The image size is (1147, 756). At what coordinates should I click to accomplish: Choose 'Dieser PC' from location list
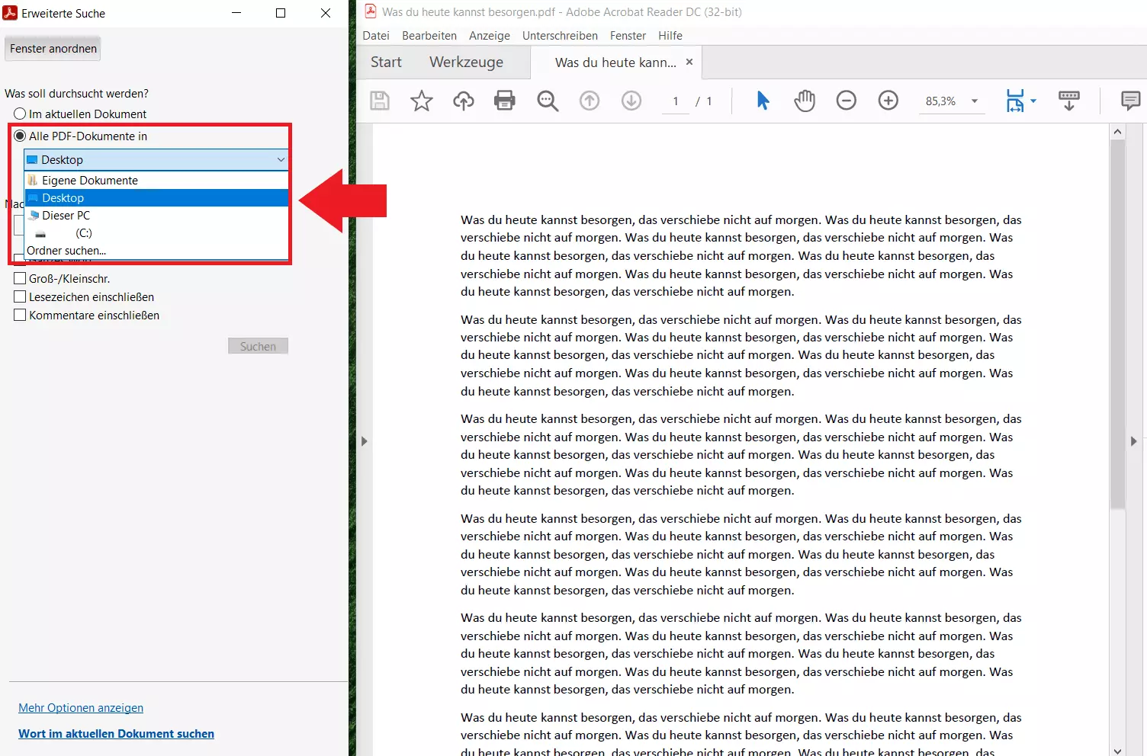point(156,215)
